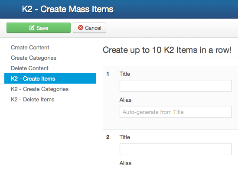Focus the Alias field of item 1
Image resolution: width=238 pixels, height=169 pixels.
(176, 112)
